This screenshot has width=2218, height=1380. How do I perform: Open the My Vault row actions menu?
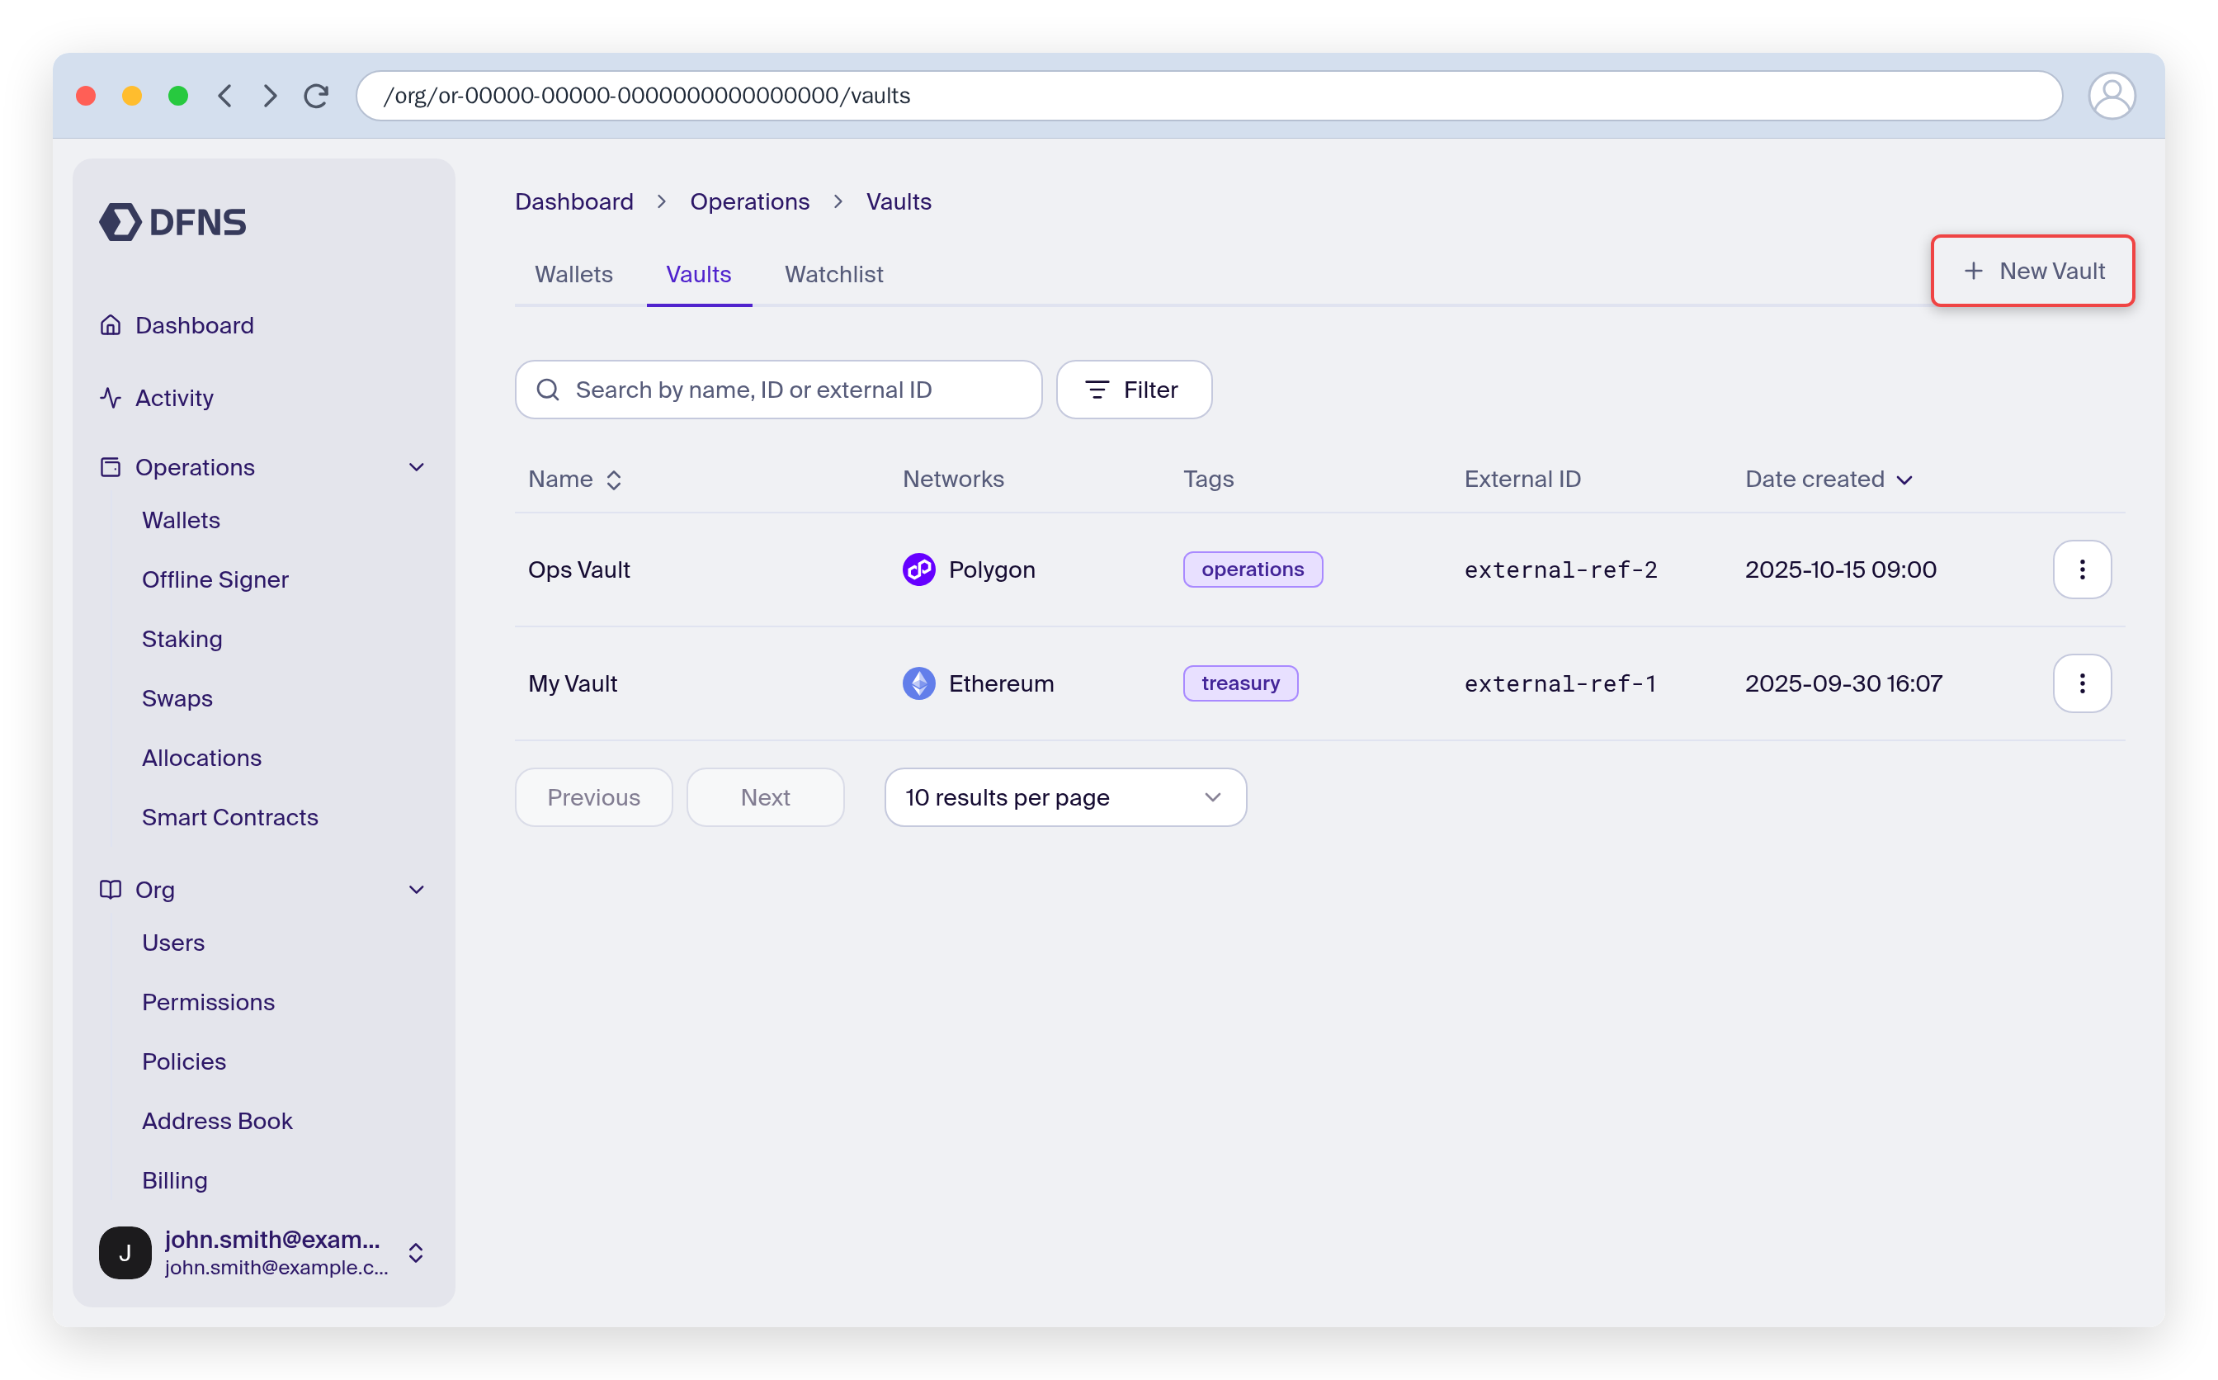[2081, 683]
